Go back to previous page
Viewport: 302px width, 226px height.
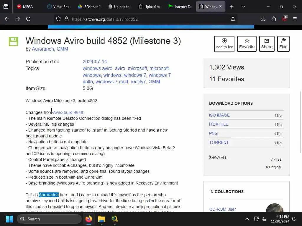[7, 19]
